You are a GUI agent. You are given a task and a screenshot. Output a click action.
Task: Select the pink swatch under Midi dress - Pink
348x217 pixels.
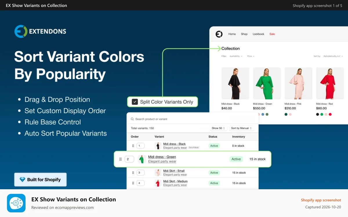(290, 114)
